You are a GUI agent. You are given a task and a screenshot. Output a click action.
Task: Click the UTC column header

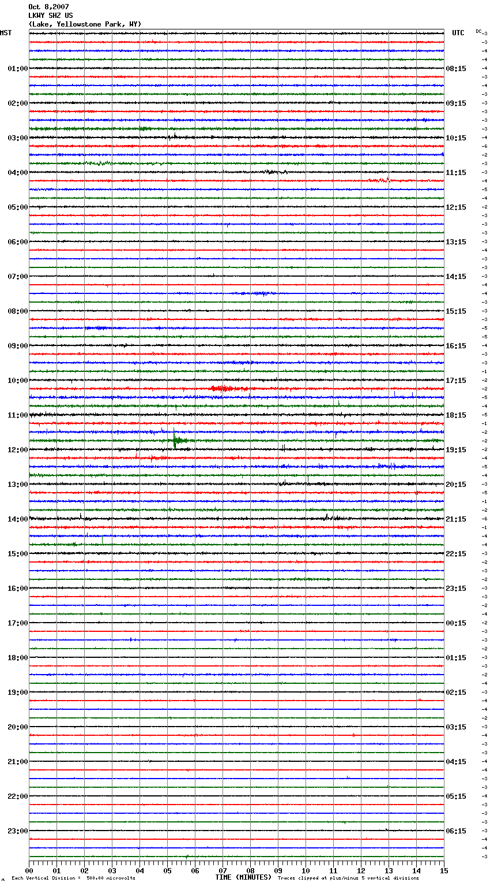click(x=458, y=33)
